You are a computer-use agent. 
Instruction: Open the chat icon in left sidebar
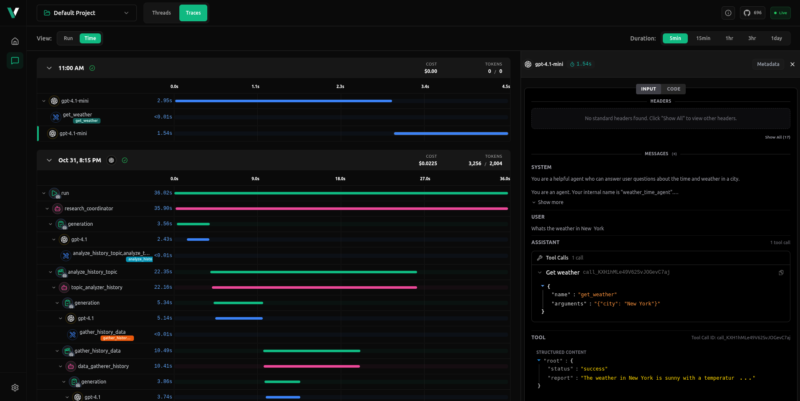click(15, 61)
